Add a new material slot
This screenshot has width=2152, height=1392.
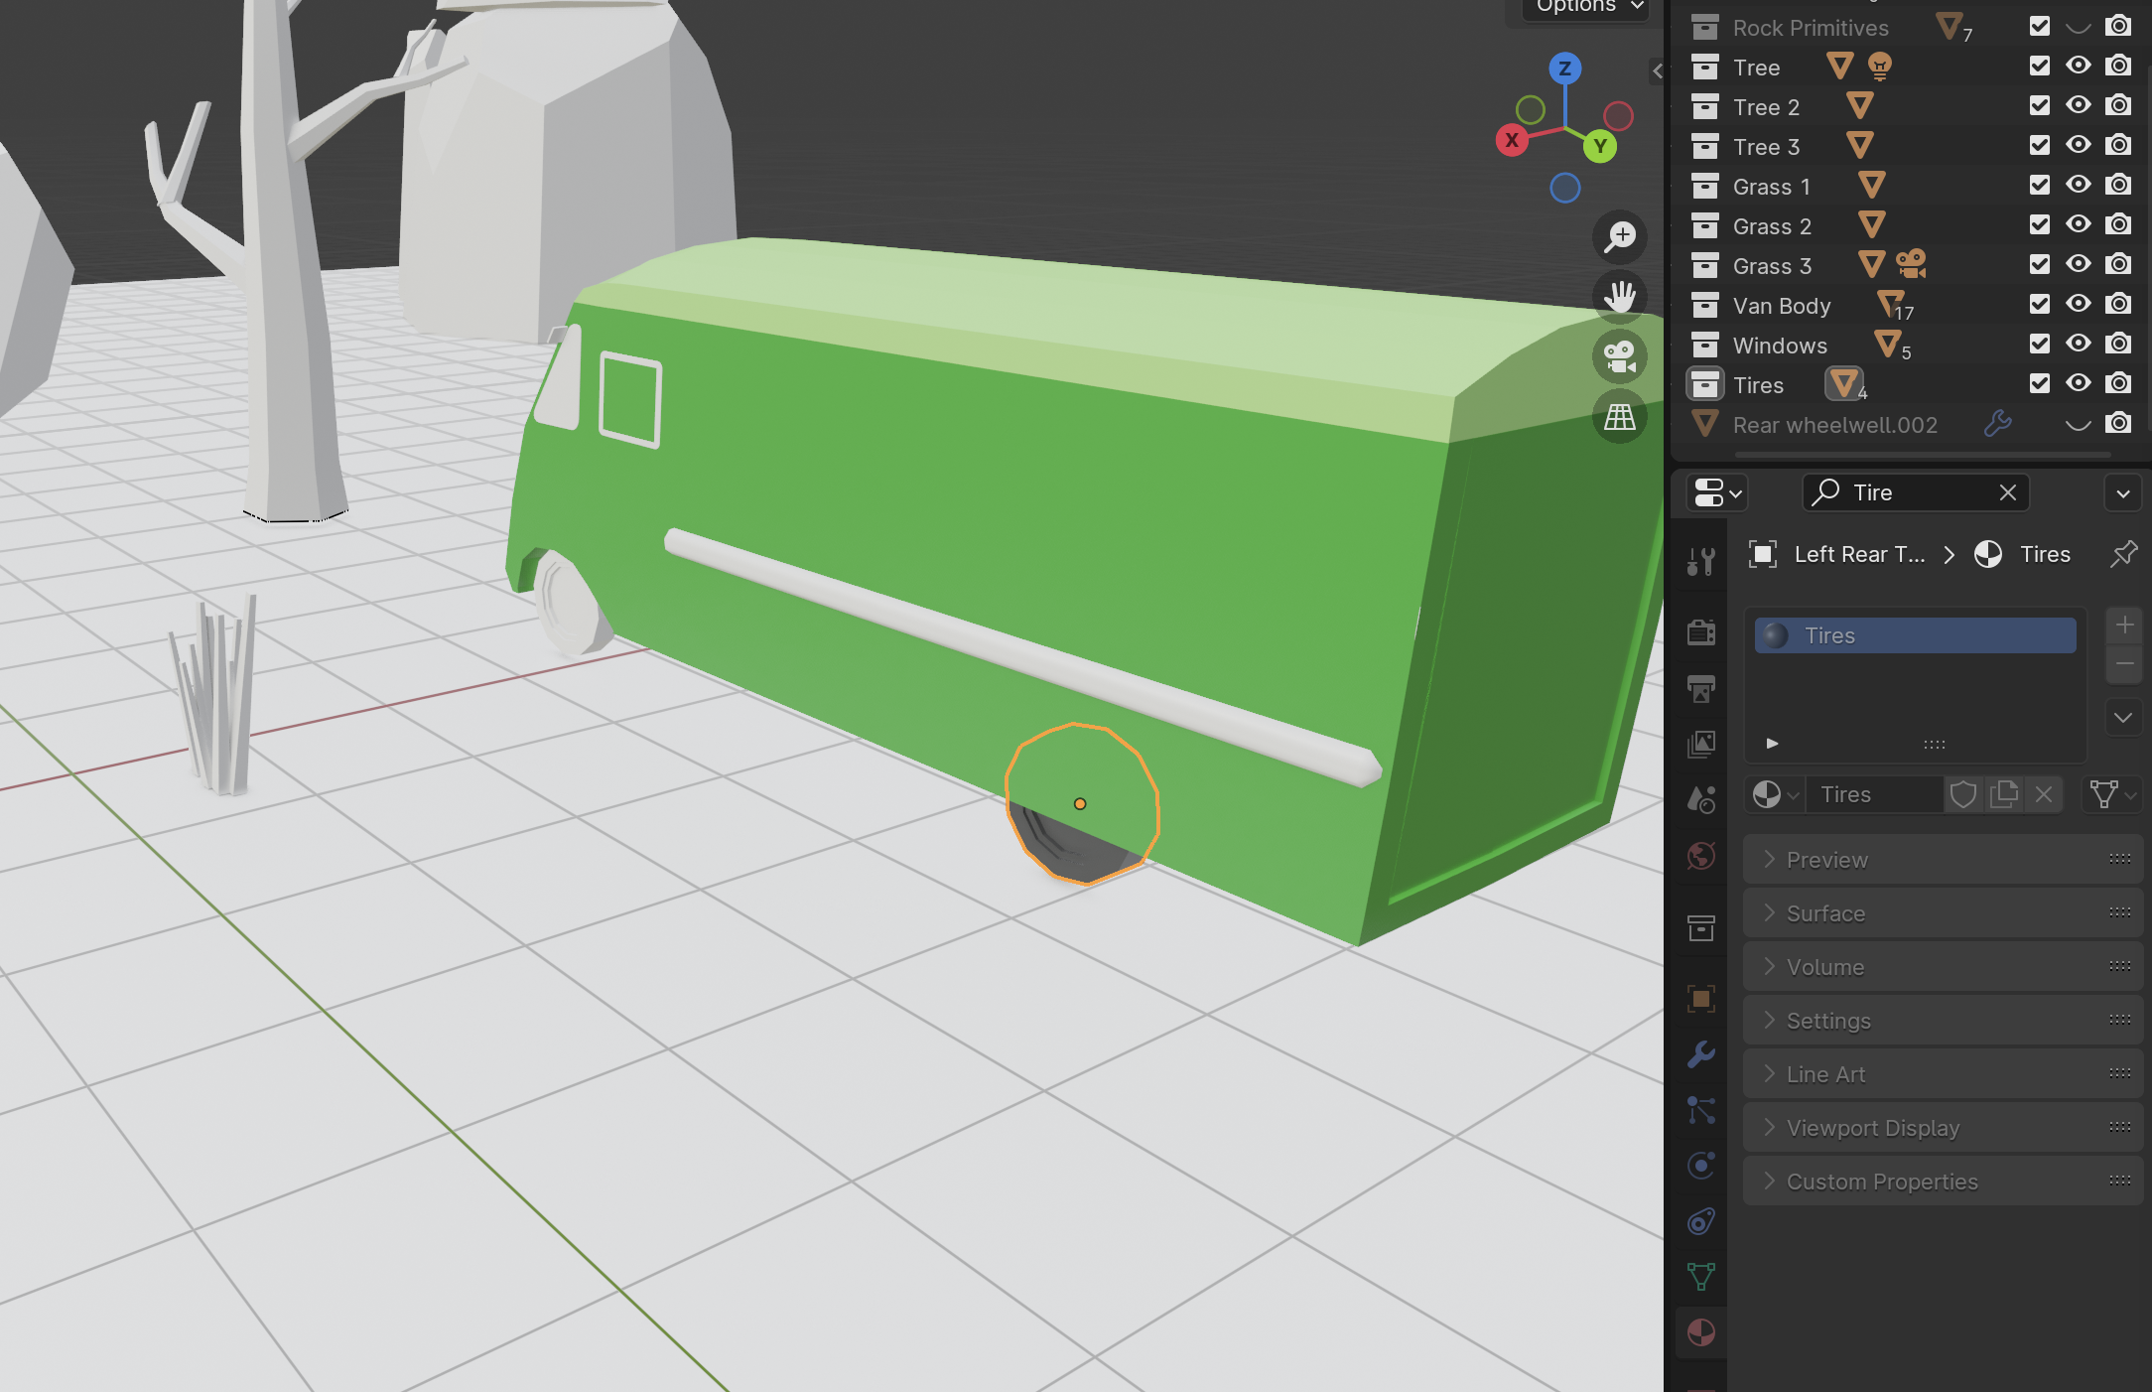[x=2124, y=625]
